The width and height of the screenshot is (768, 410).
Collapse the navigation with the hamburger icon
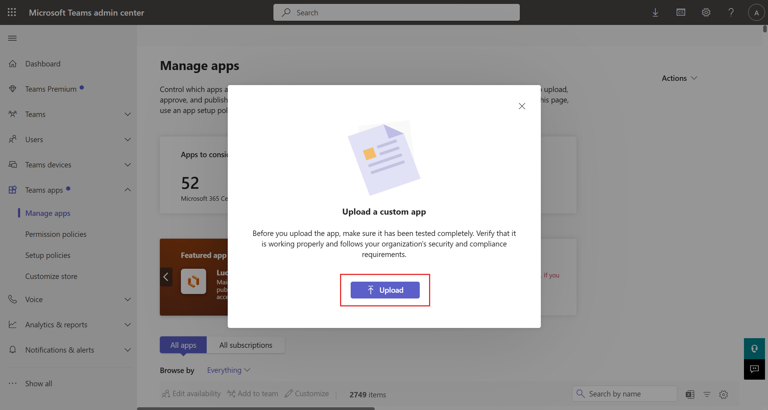coord(12,38)
